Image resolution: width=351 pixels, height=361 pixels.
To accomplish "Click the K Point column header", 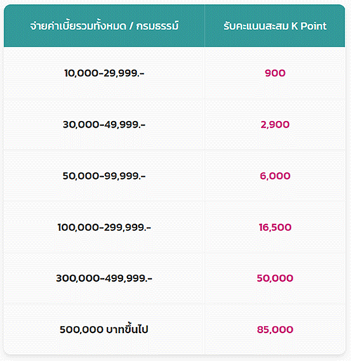I will tap(274, 26).
